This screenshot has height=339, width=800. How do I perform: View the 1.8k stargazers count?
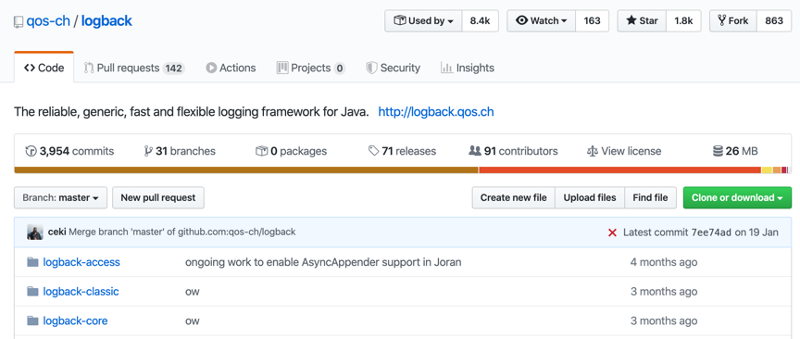[683, 21]
